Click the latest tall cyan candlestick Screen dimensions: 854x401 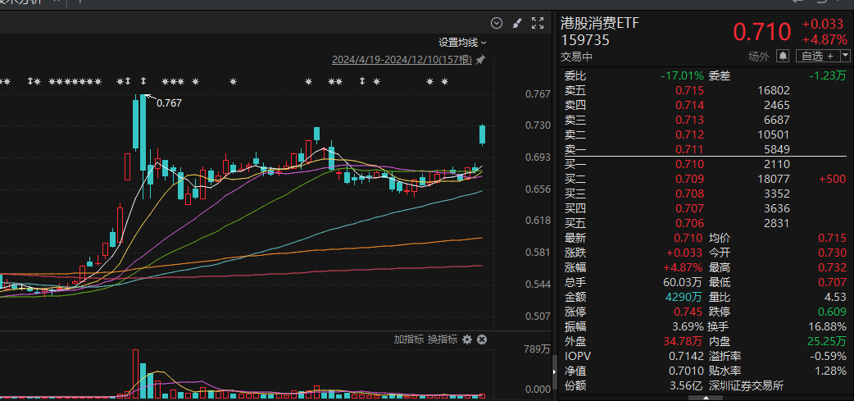483,134
